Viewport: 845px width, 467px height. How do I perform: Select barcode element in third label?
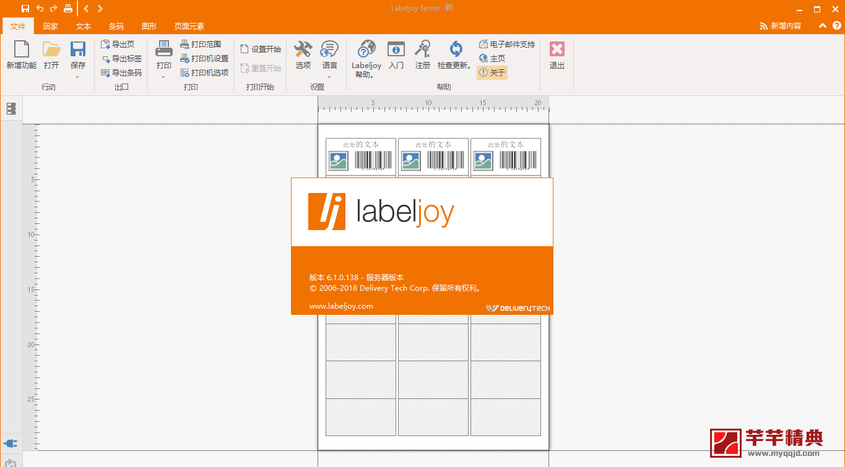click(518, 161)
